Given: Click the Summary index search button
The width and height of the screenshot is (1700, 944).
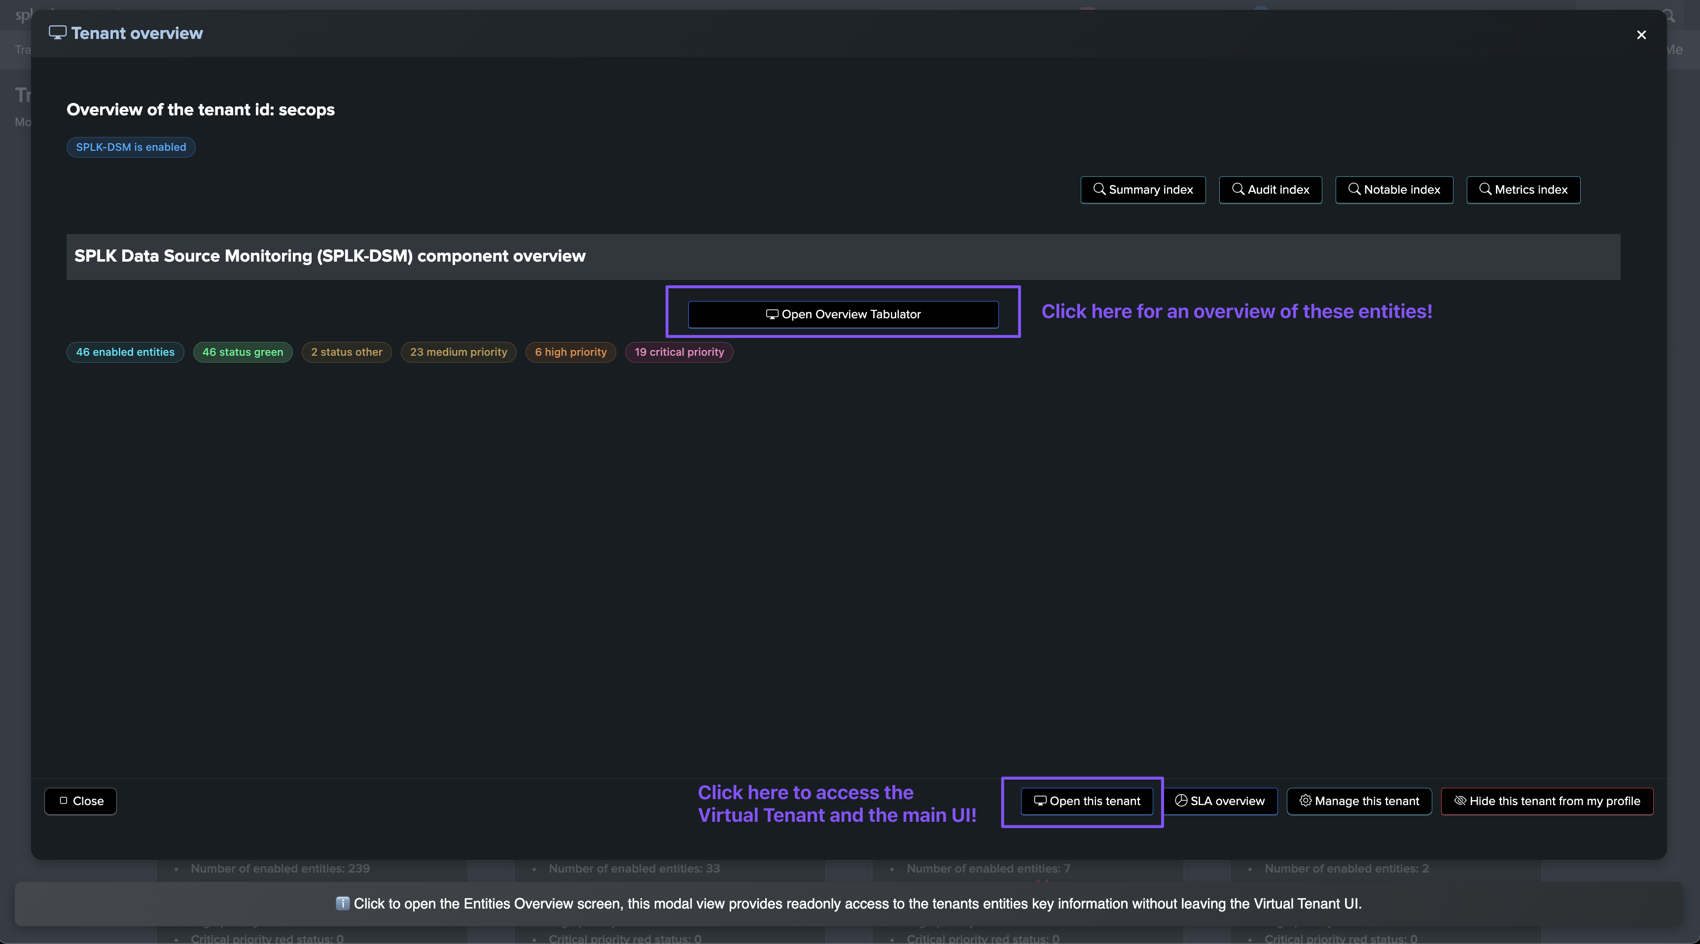Looking at the screenshot, I should coord(1142,190).
